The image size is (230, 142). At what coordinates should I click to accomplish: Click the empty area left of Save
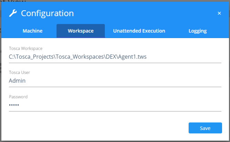103,128
